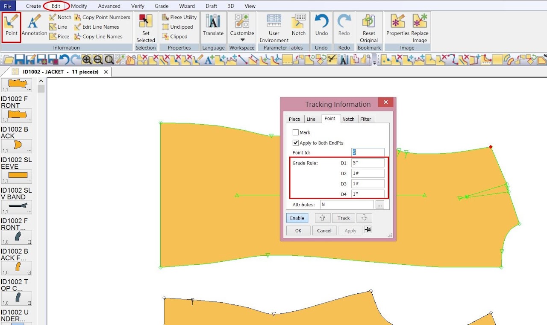Open the Advanced ribbon tab
The image size is (547, 325).
[109, 6]
